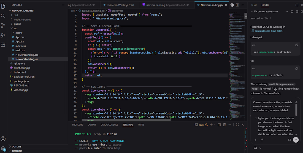Switch to the OUTPUT panel tab
The height and width of the screenshot is (153, 303).
tap(92, 125)
